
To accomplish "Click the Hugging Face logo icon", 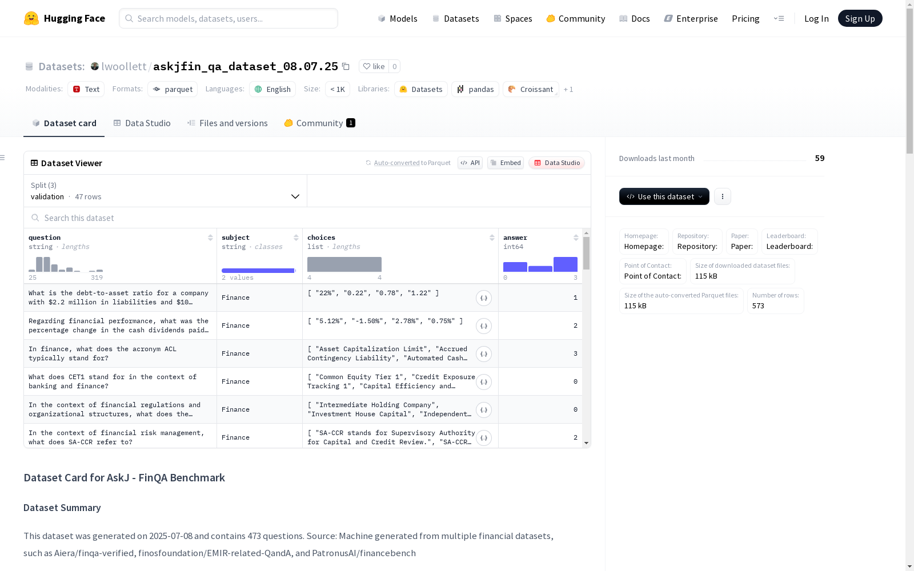I will pyautogui.click(x=31, y=18).
